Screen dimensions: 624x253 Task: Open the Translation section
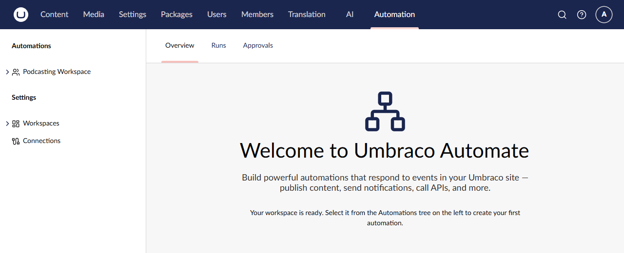click(x=307, y=15)
